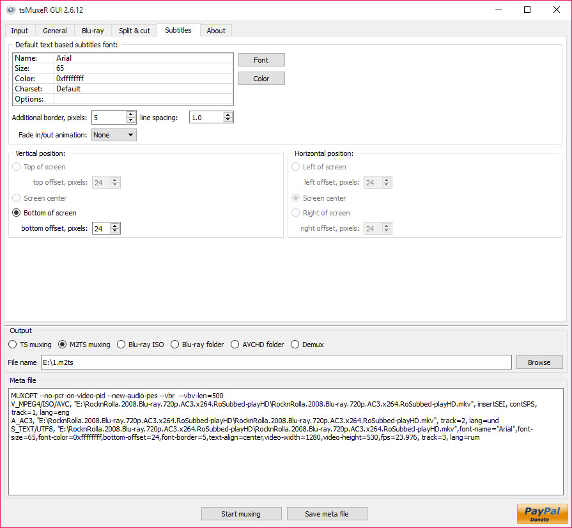Click Start muxing
Viewport: 572px width, 528px height.
(x=241, y=514)
